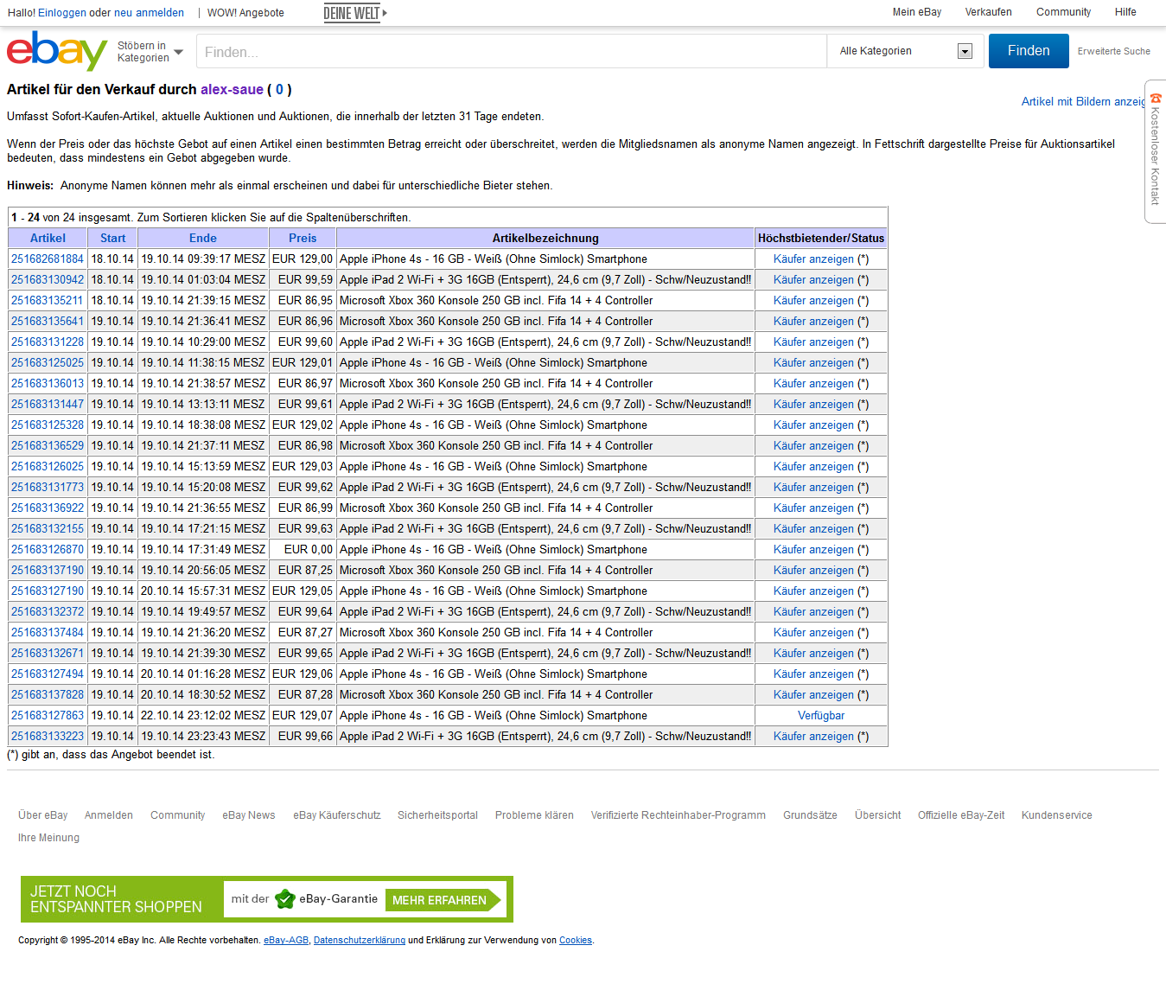Sort table by Preis column header
This screenshot has width=1166, height=990.
coord(303,239)
